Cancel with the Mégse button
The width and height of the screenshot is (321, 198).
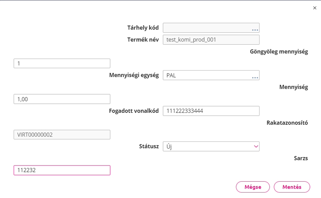tap(253, 187)
